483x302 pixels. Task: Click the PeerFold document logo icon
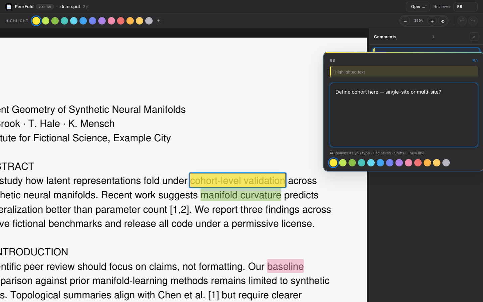[x=9, y=7]
